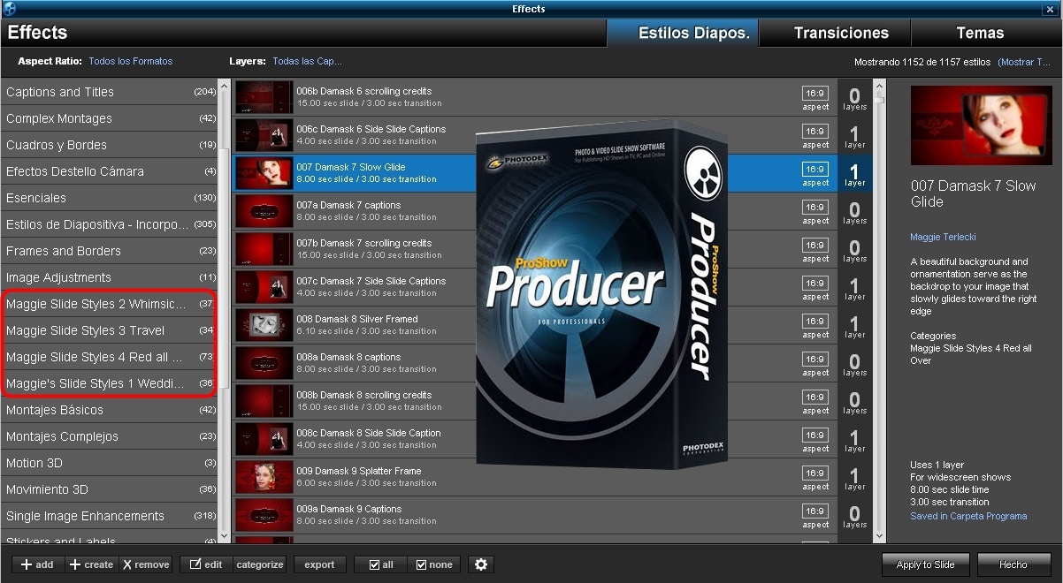Click the export button
Screen dimensions: 1063x583
click(x=319, y=564)
